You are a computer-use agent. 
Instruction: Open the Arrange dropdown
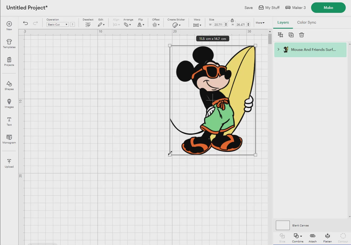point(127,25)
